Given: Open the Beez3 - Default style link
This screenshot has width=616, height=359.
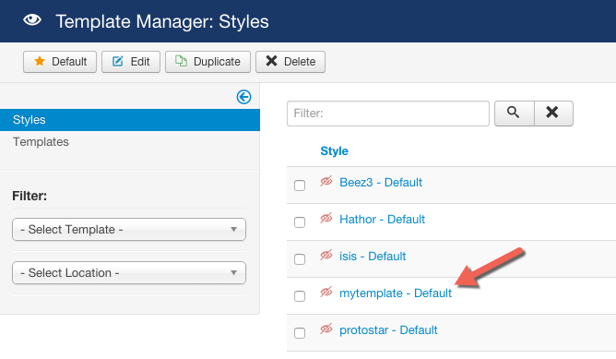Looking at the screenshot, I should pyautogui.click(x=381, y=183).
